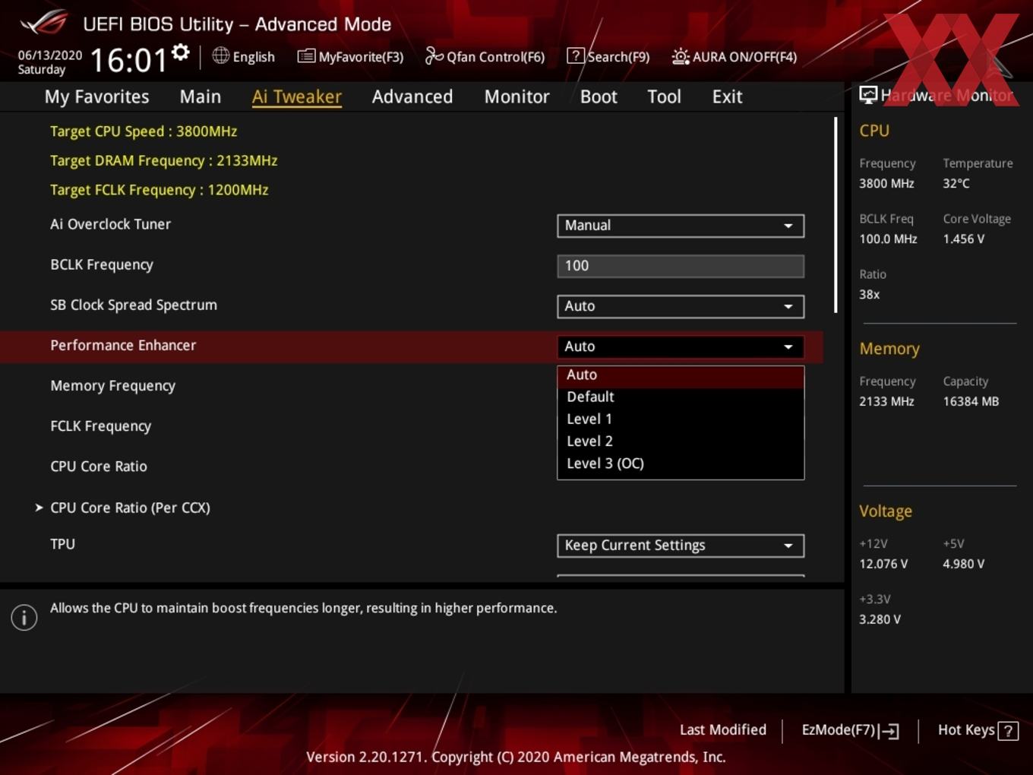Open the settings gear next to clock
This screenshot has height=775, width=1033.
pos(180,52)
